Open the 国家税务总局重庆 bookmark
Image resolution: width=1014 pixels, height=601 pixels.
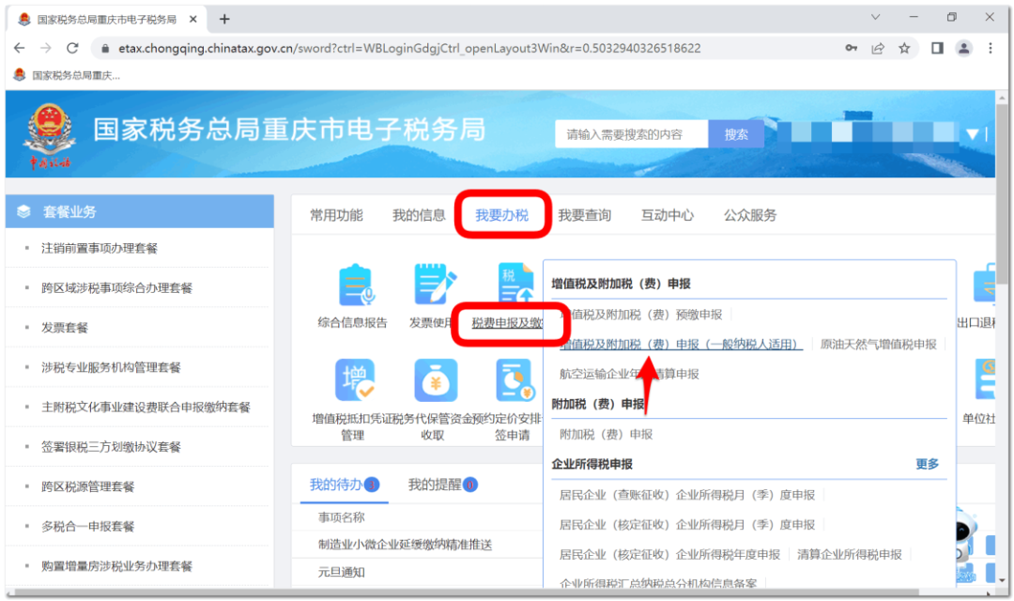tap(67, 75)
